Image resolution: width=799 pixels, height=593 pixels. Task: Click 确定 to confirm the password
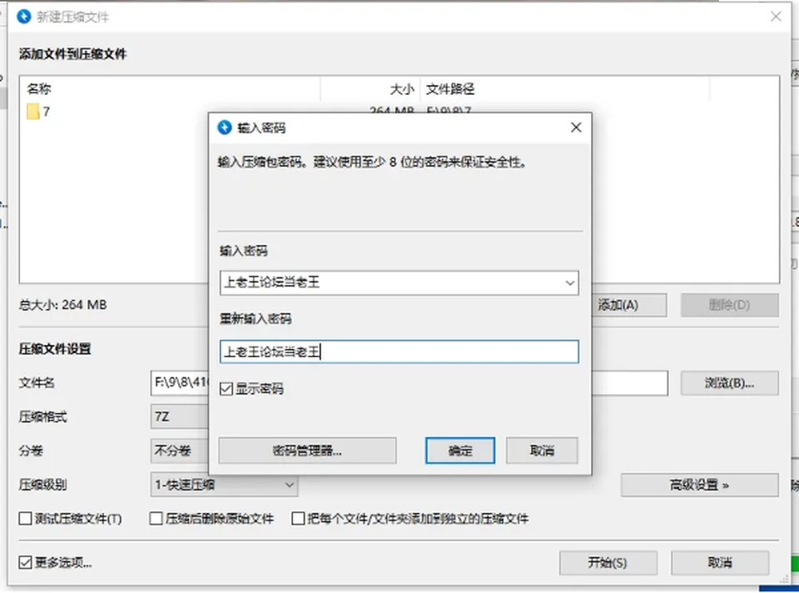tap(460, 451)
